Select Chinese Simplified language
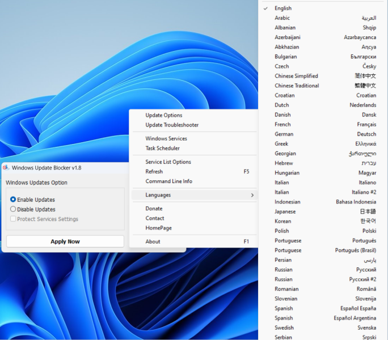Viewport: 388px width, 340px height. point(323,76)
